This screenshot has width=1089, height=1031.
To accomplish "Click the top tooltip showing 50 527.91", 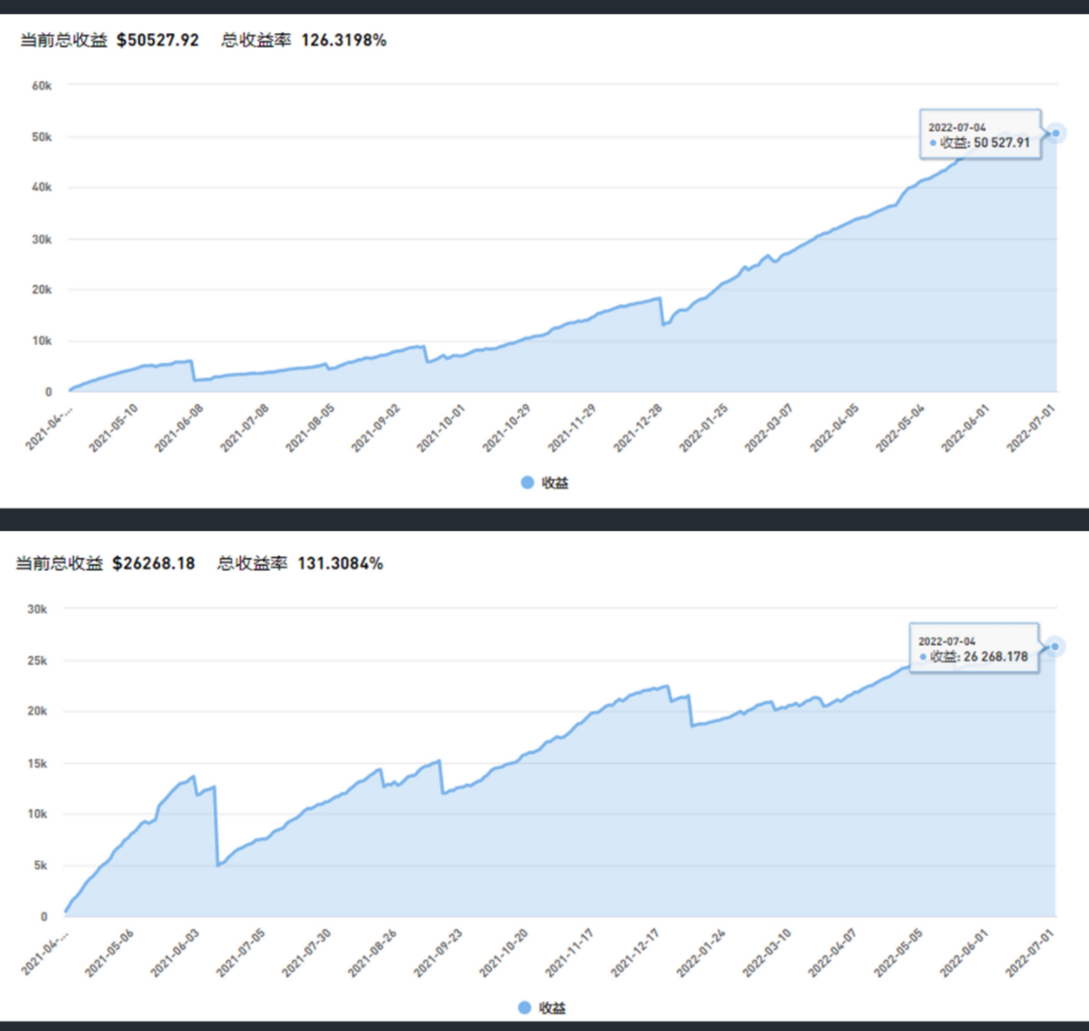I will pos(980,135).
